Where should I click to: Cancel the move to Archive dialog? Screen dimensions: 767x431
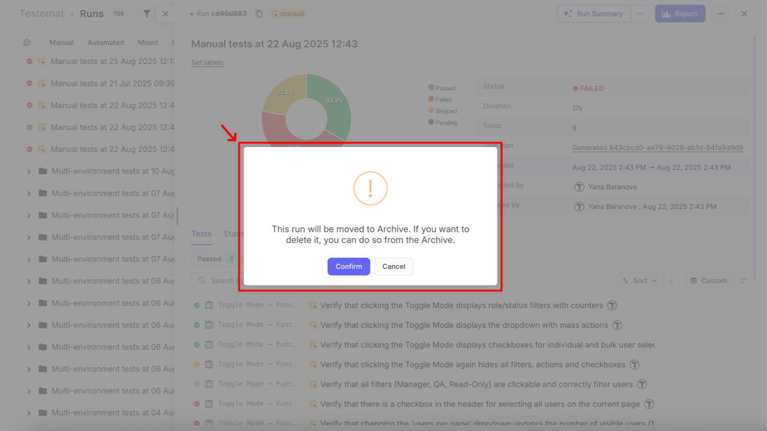point(394,266)
